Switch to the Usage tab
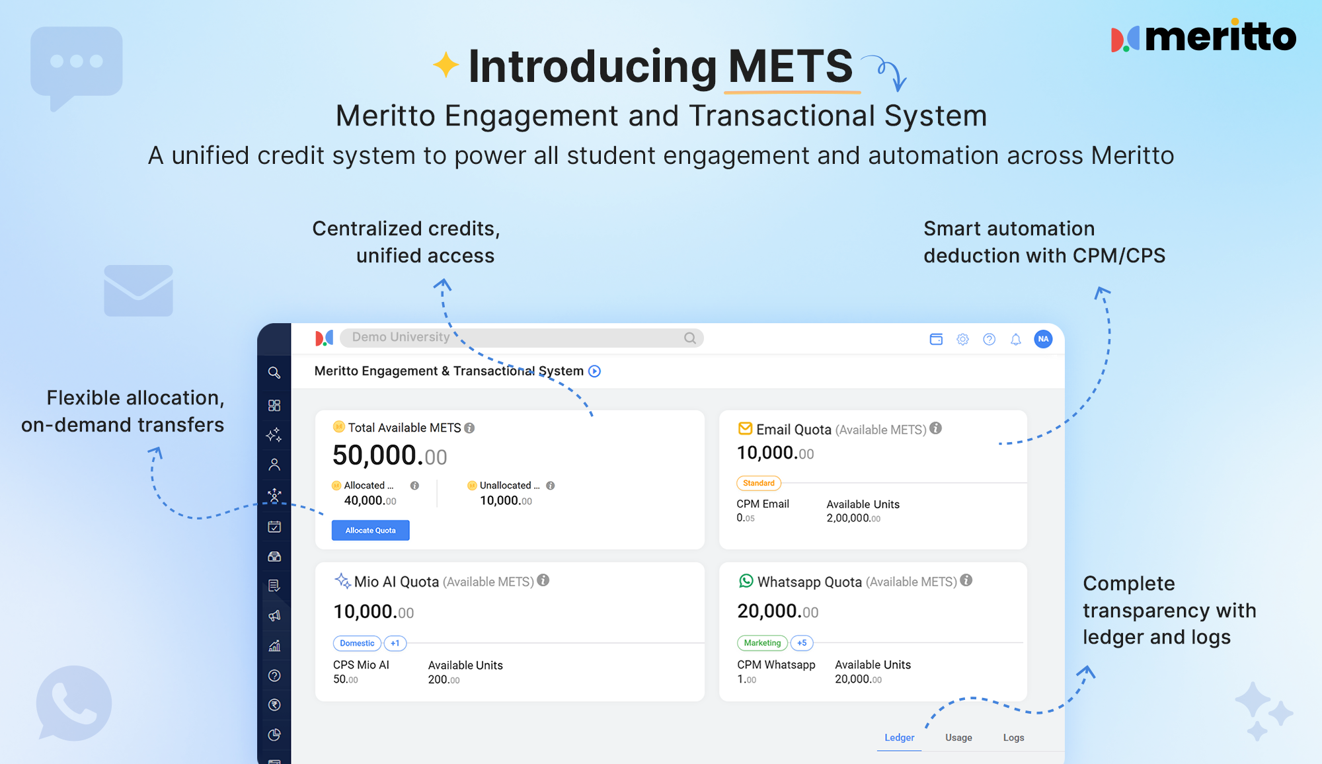Screen dimensions: 1322x764 pyautogui.click(x=958, y=737)
